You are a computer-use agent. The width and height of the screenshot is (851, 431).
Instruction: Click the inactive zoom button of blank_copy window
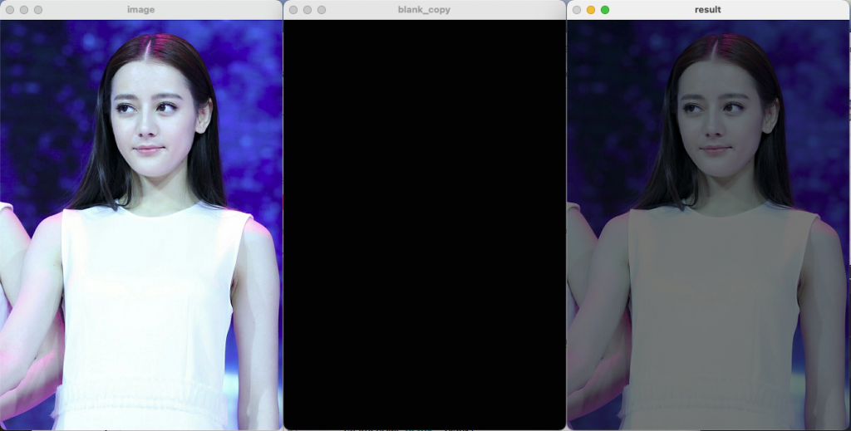[322, 10]
